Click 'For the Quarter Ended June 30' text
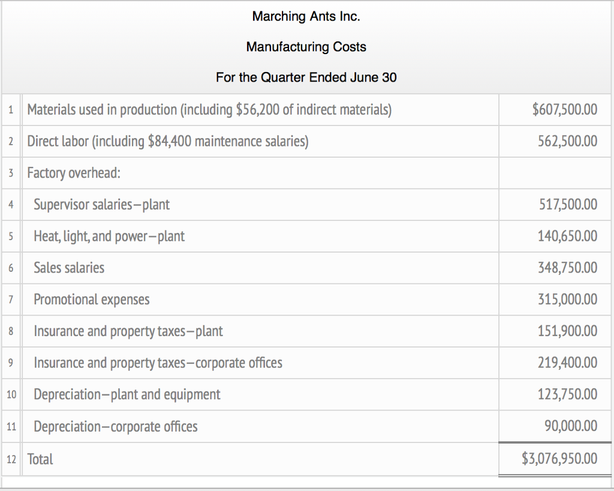 pyautogui.click(x=306, y=77)
